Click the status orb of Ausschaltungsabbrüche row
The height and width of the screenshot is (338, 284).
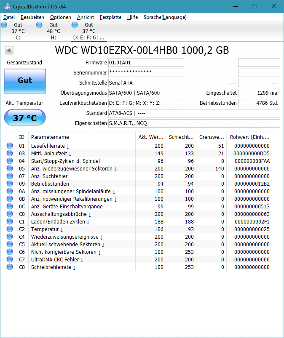click(10, 214)
